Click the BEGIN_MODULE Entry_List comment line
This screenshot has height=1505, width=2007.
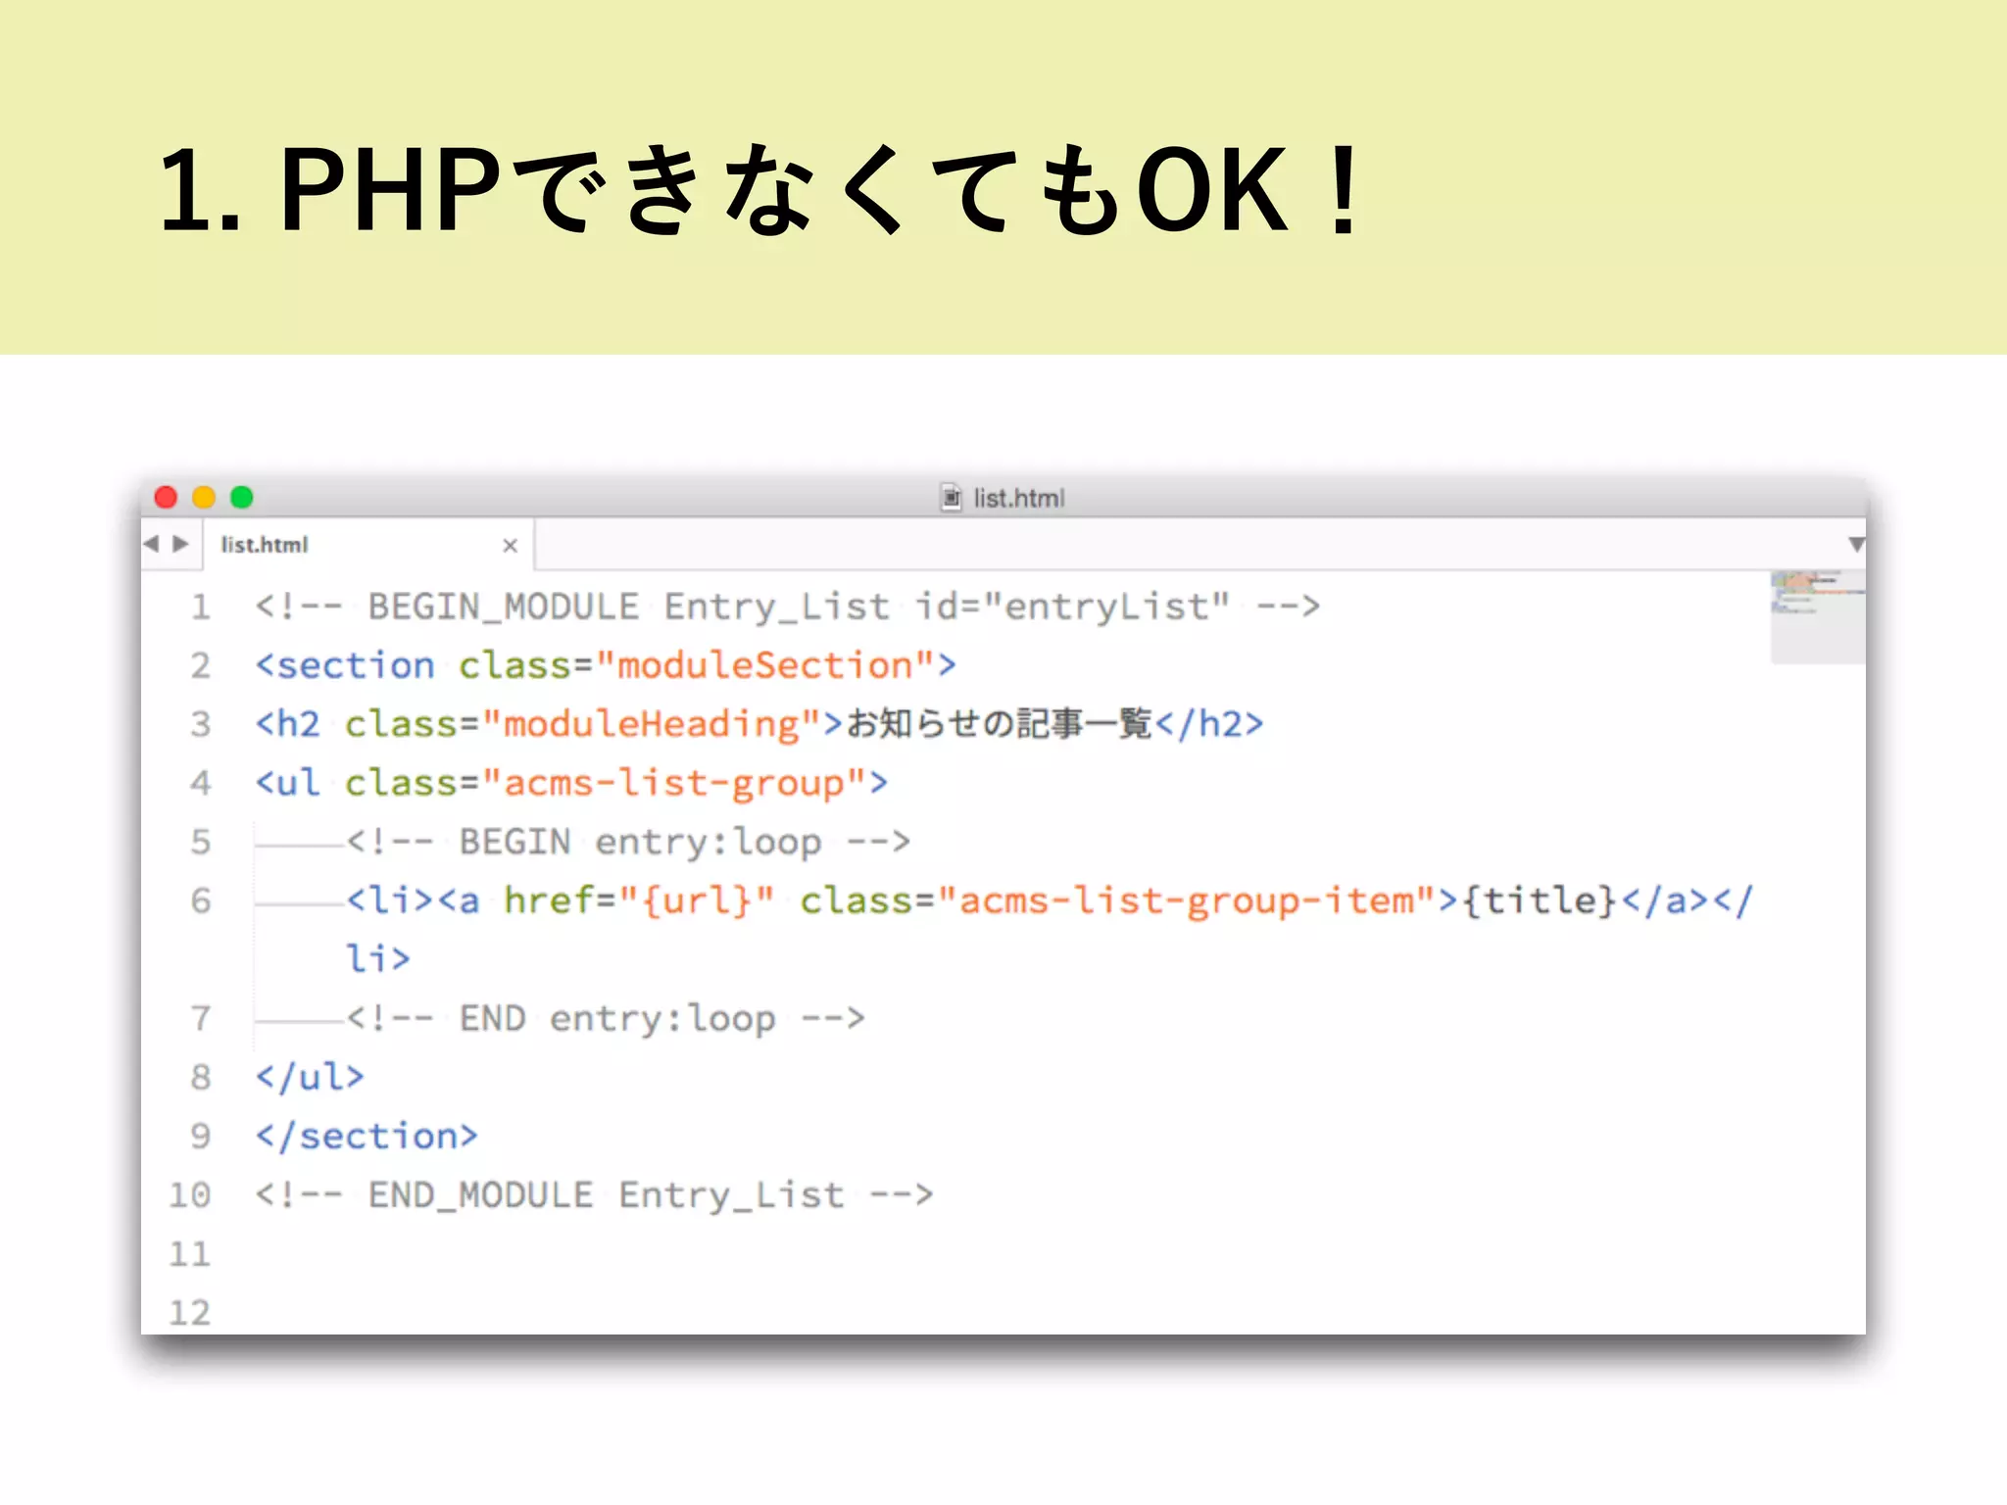tap(788, 607)
